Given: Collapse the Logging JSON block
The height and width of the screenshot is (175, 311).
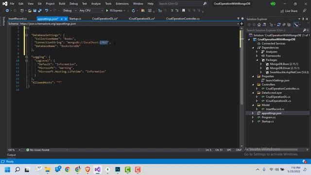Looking at the screenshot, I should click(26, 57).
